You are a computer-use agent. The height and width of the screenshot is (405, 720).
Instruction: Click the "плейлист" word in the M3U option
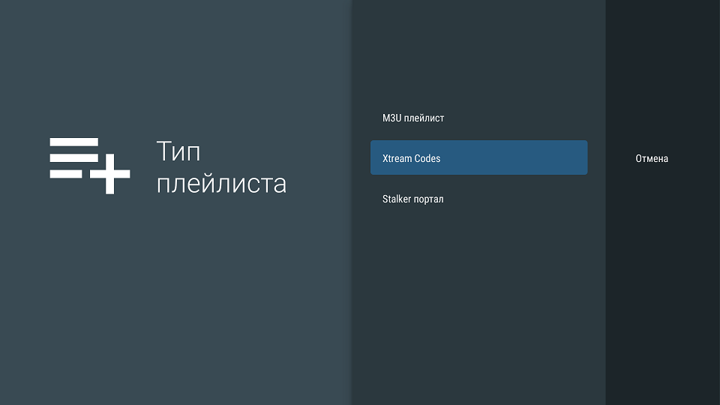point(424,118)
